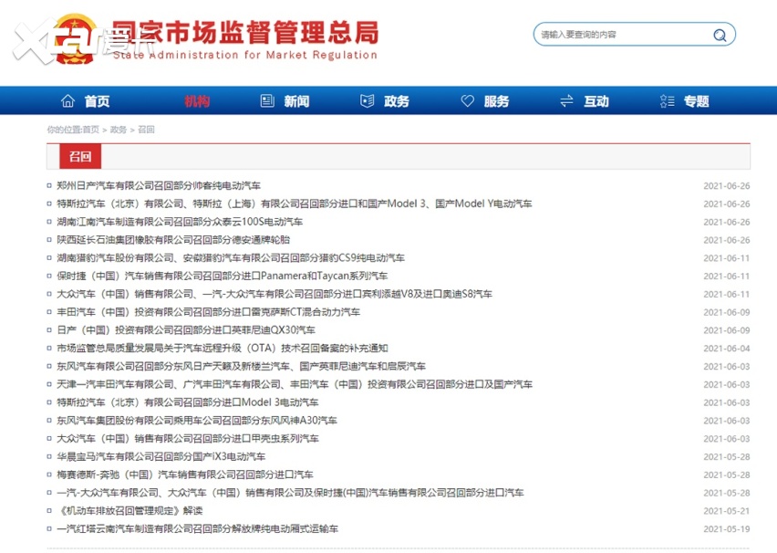Type in the search query box
This screenshot has width=777, height=553.
(620, 35)
